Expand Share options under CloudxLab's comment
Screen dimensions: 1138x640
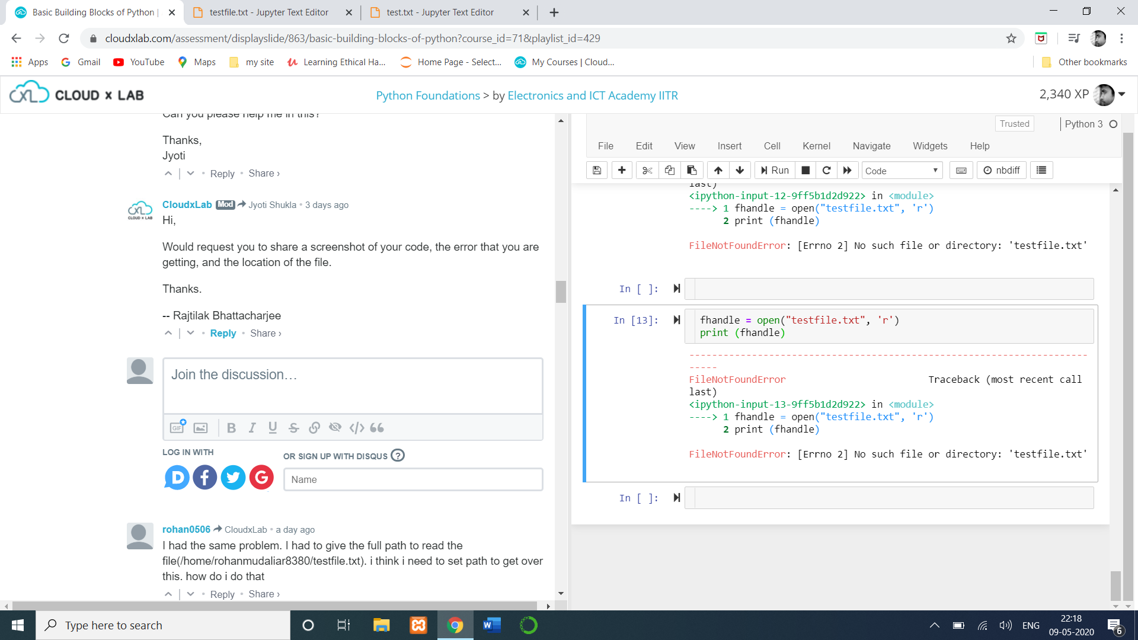coord(266,333)
